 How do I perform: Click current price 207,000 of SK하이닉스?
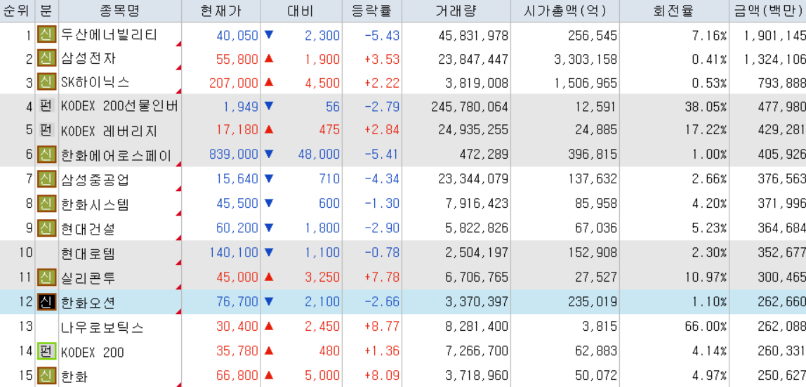tap(234, 83)
